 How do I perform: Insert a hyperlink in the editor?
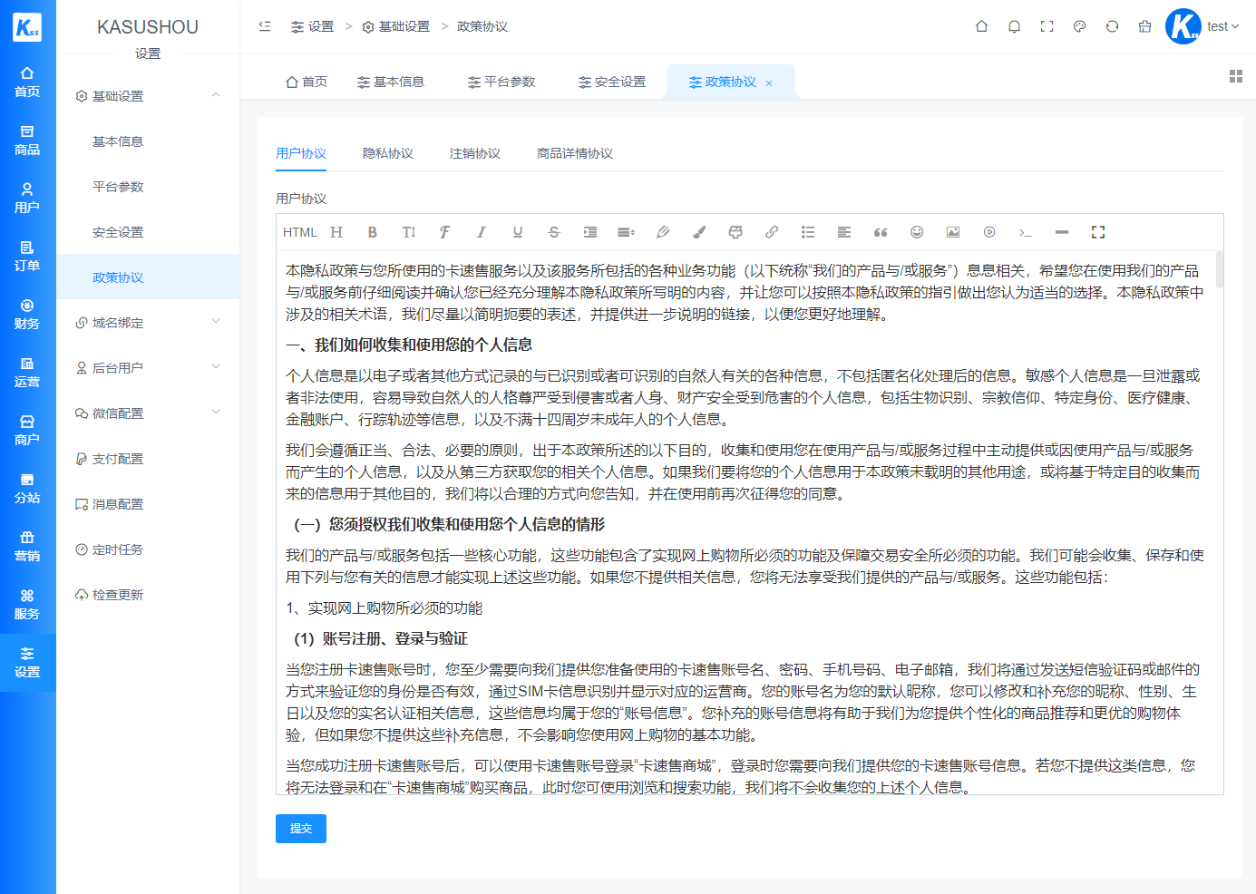coord(772,232)
